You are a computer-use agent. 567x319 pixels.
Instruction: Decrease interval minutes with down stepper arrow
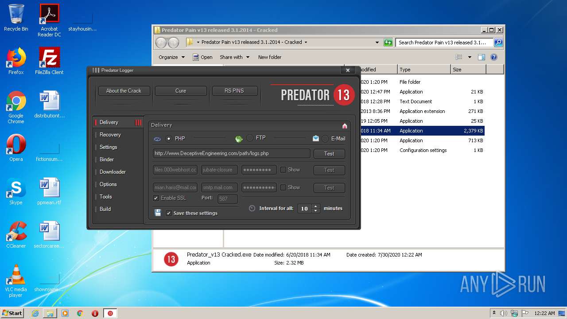pos(316,210)
